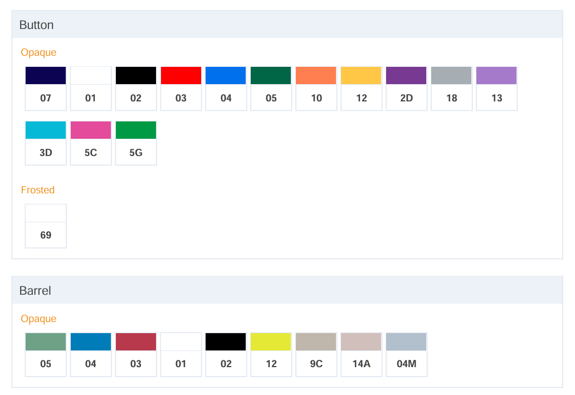The width and height of the screenshot is (575, 395).
Task: Select crimson barrel color 03
Action: click(x=136, y=354)
